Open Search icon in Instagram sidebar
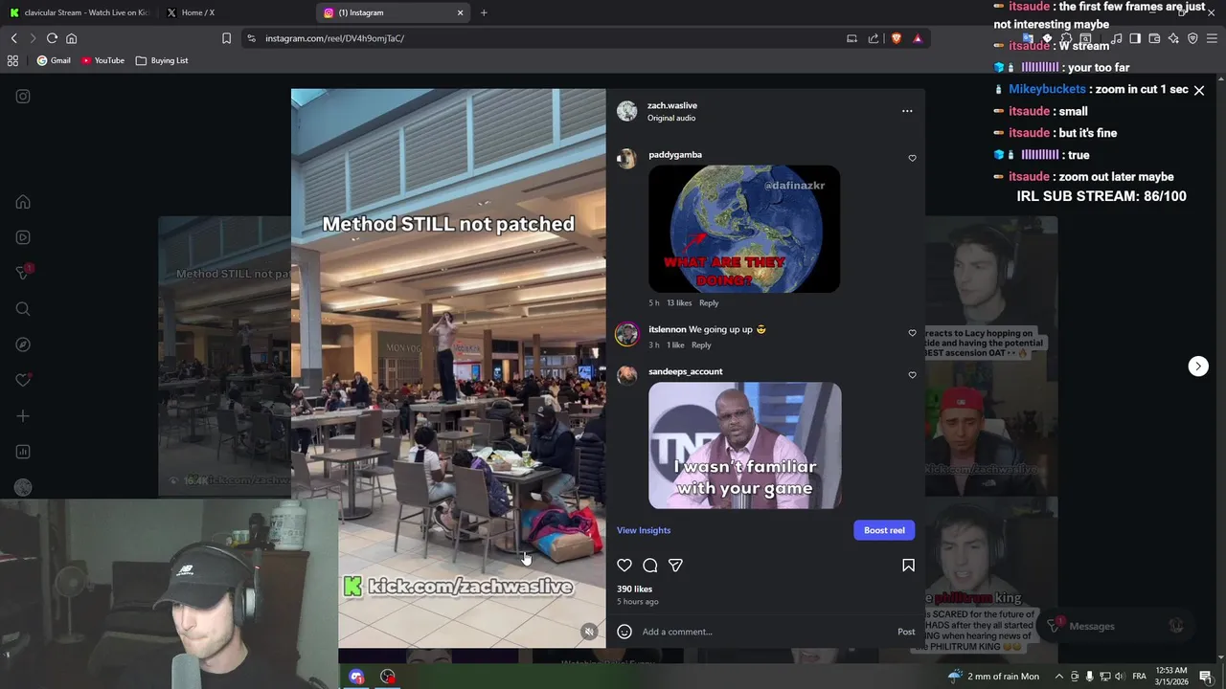Screen dimensions: 1226x689 [x=23, y=309]
